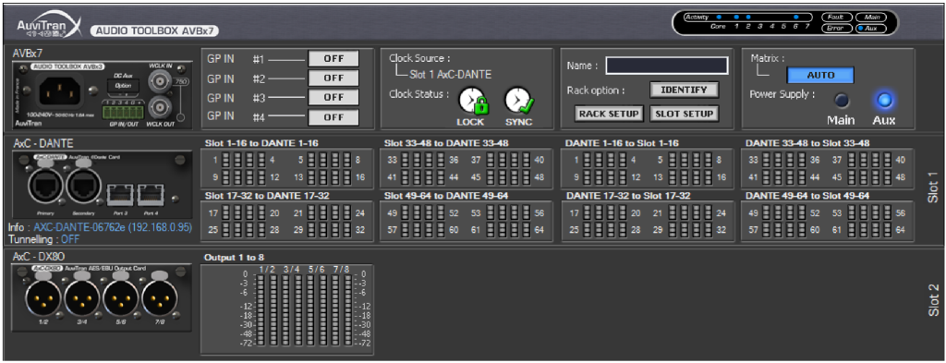Click the clock LOCK status icon
The height and width of the screenshot is (363, 946).
[474, 102]
